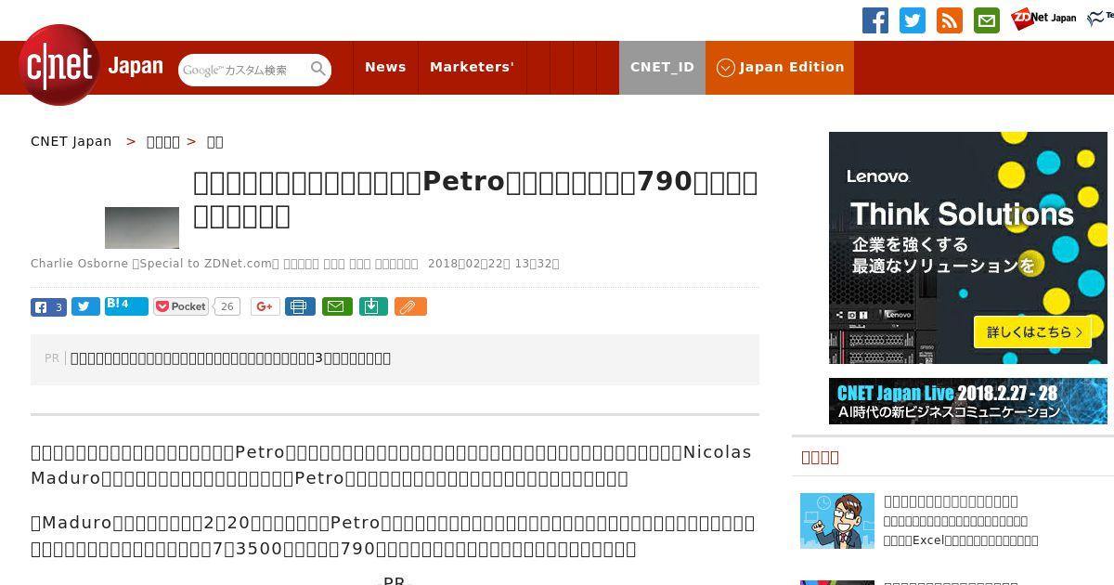The height and width of the screenshot is (585, 1114).
Task: Bookmark on Hatena with B! button
Action: (126, 305)
